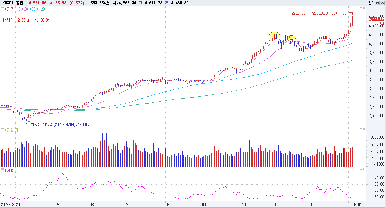
Task: Click the ADR indicator label
Action: pyautogui.click(x=10, y=170)
